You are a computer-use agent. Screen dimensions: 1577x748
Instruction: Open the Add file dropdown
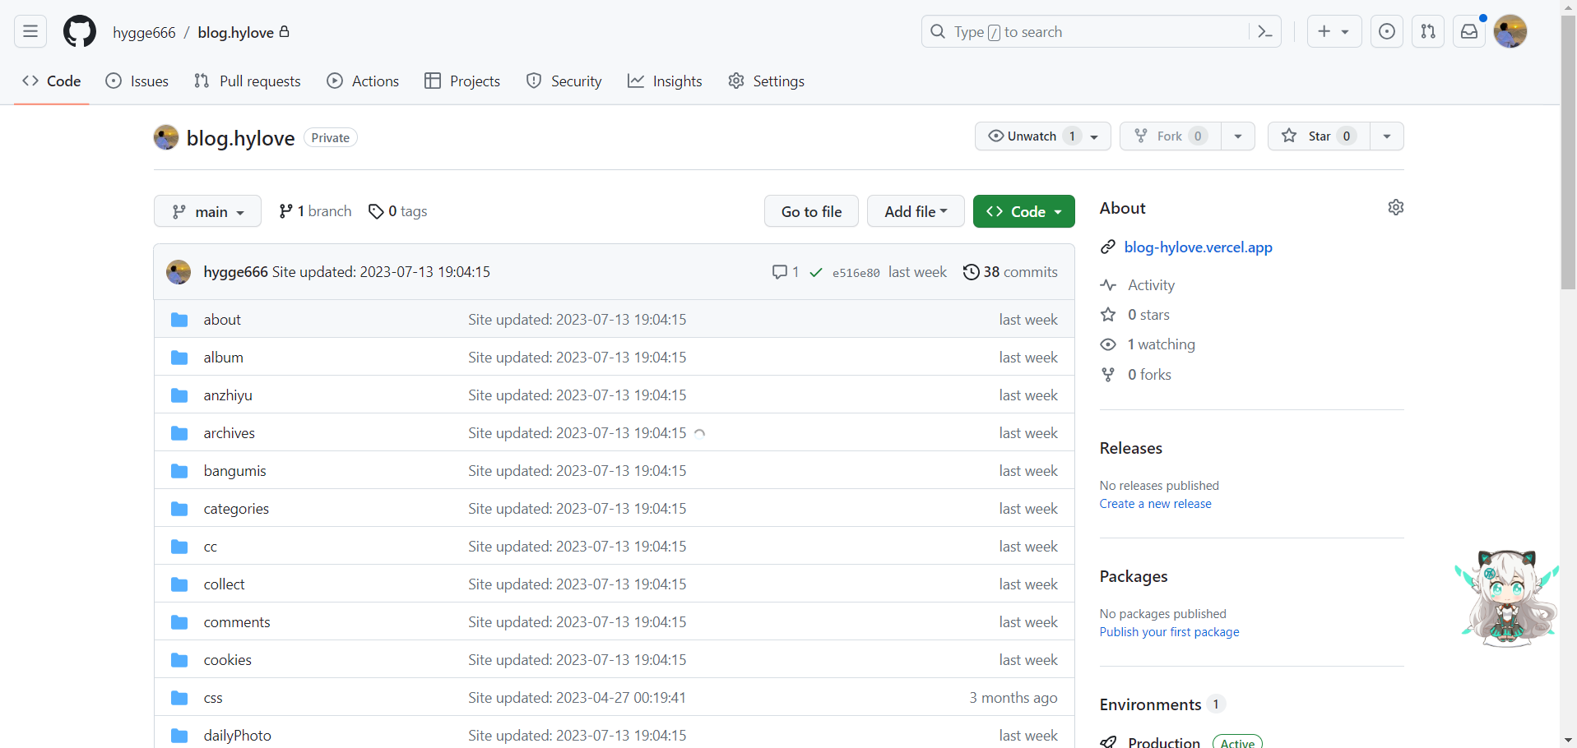(916, 211)
